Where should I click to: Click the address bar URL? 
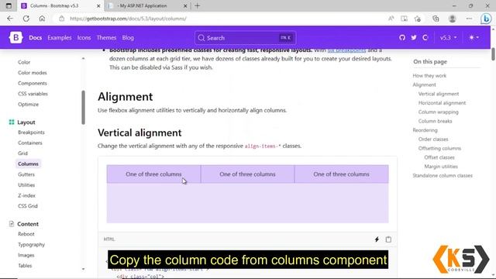tap(129, 19)
